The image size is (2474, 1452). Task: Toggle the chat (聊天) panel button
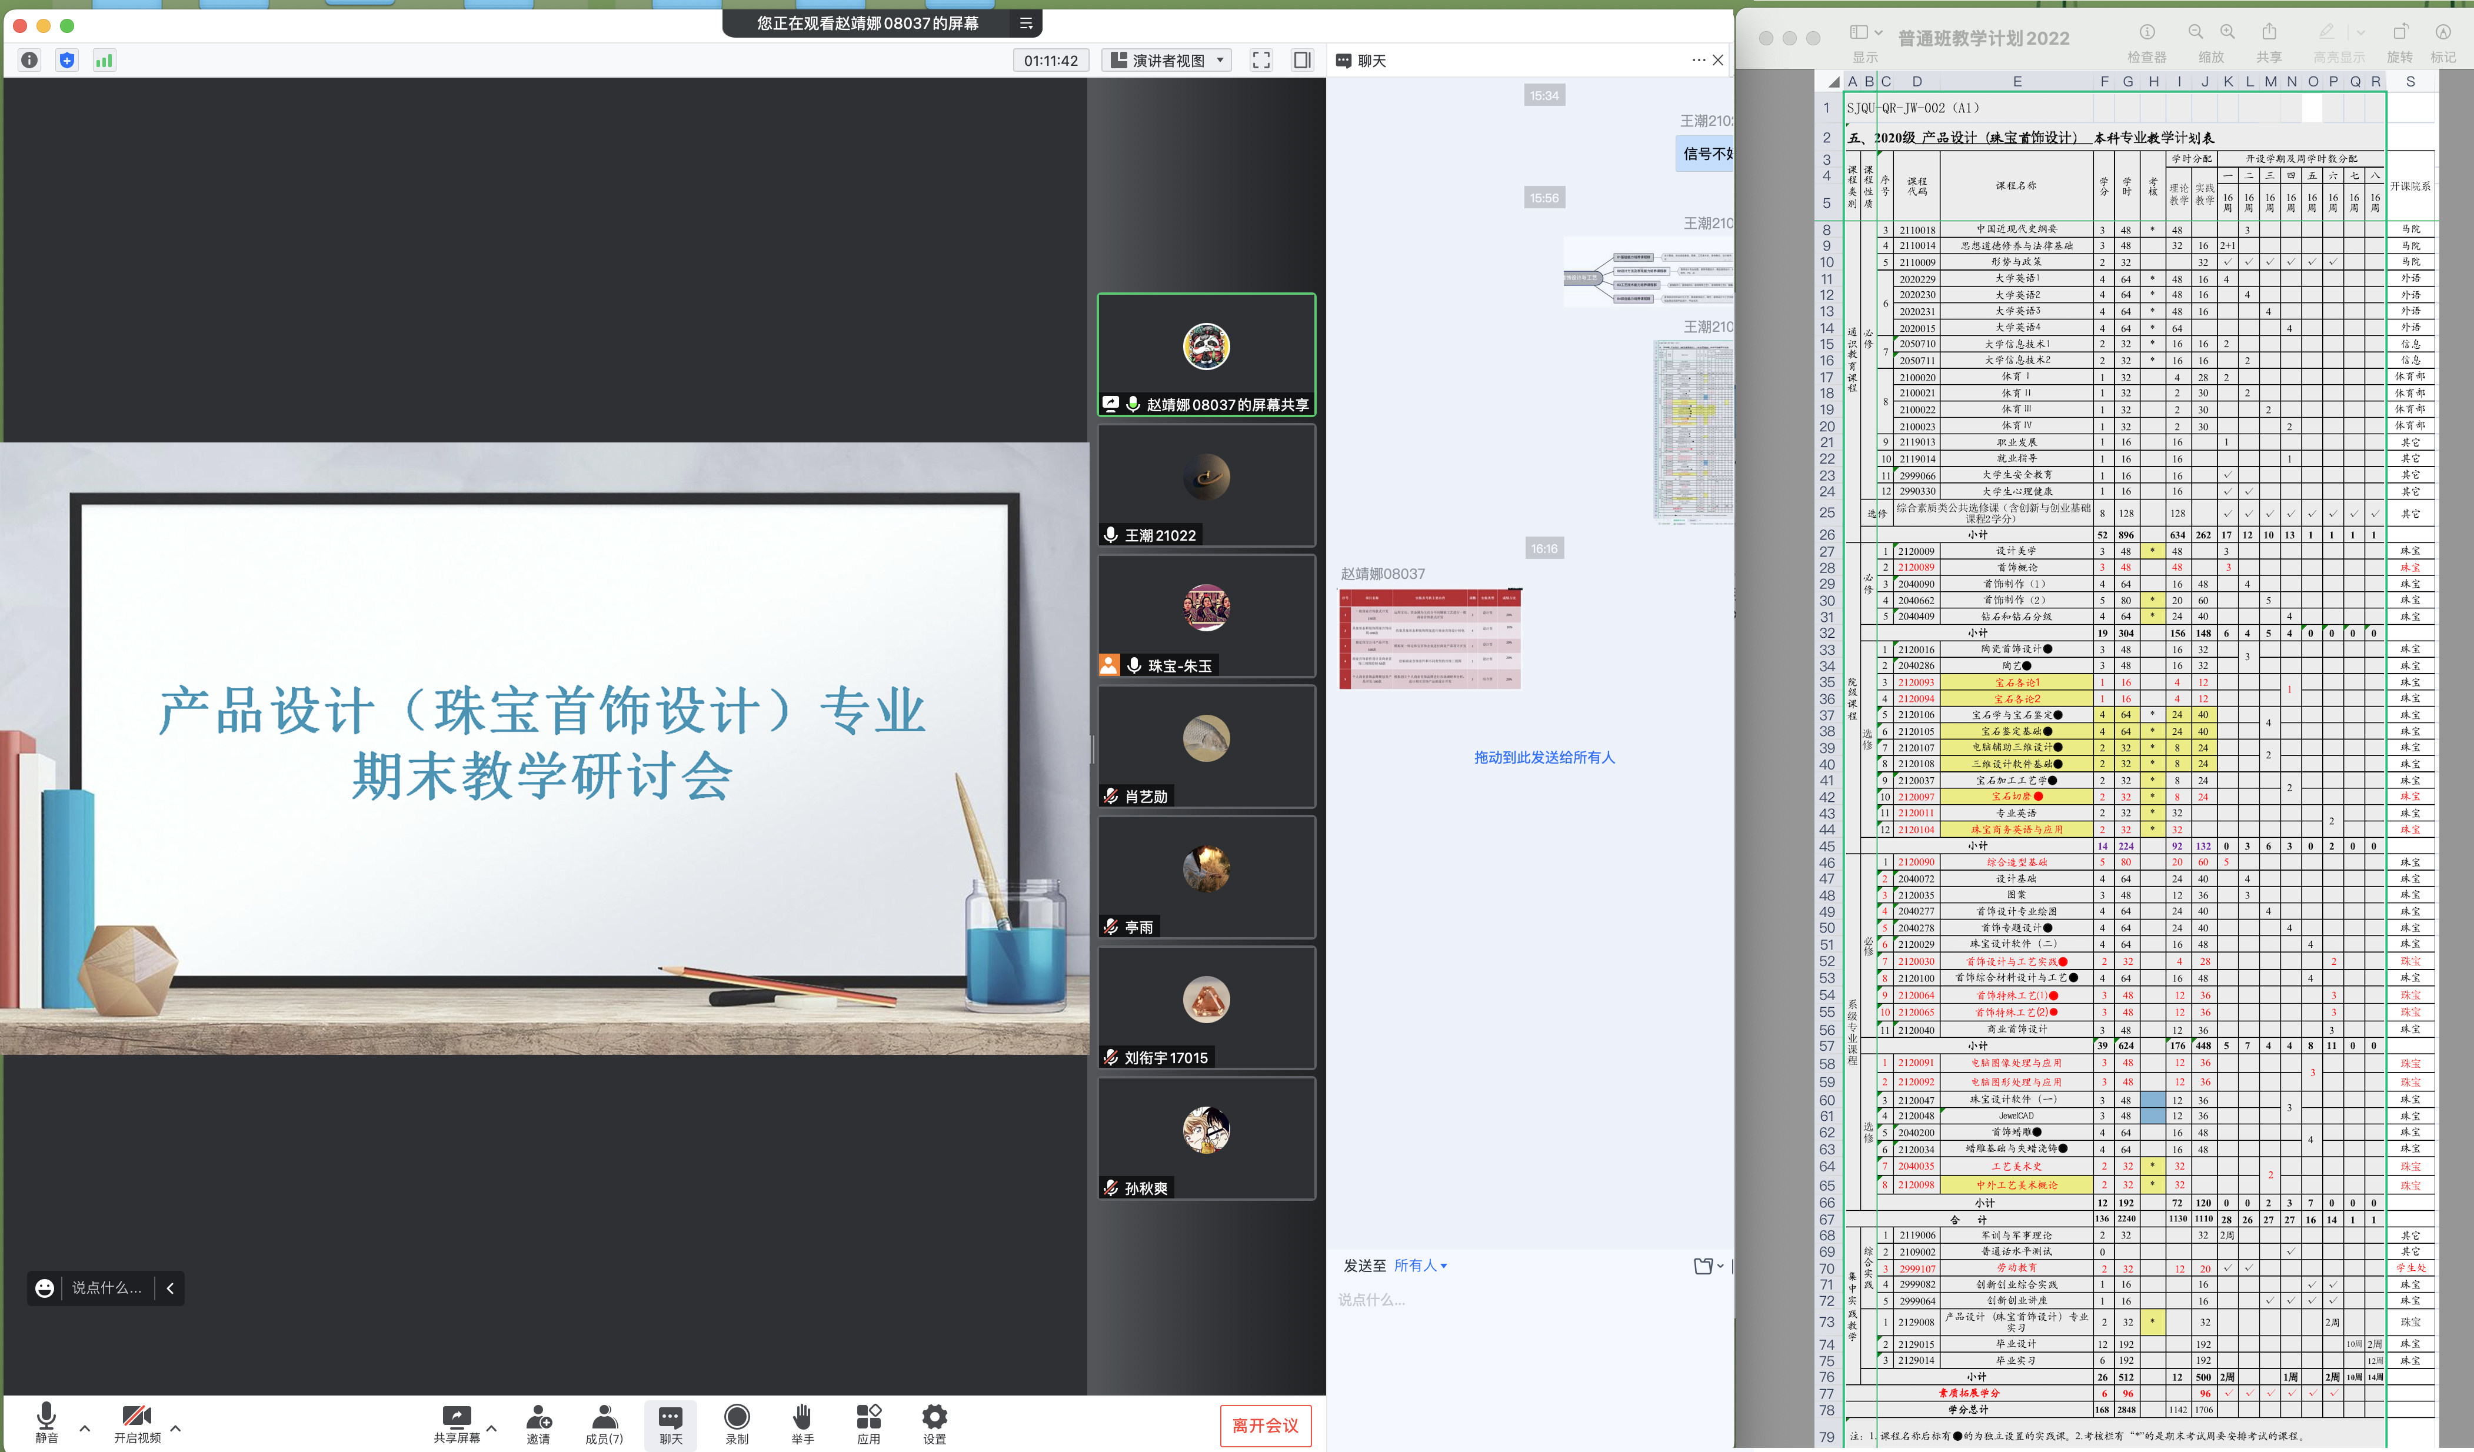click(671, 1417)
